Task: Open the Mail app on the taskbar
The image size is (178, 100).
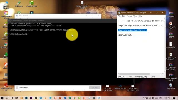Action: [x=41, y=98]
